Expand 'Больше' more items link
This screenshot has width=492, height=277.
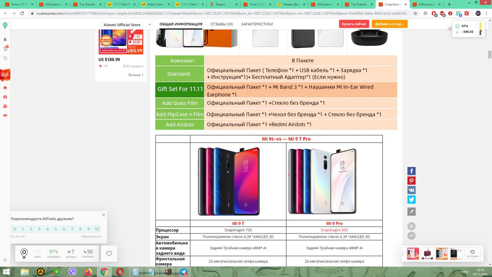[136, 75]
